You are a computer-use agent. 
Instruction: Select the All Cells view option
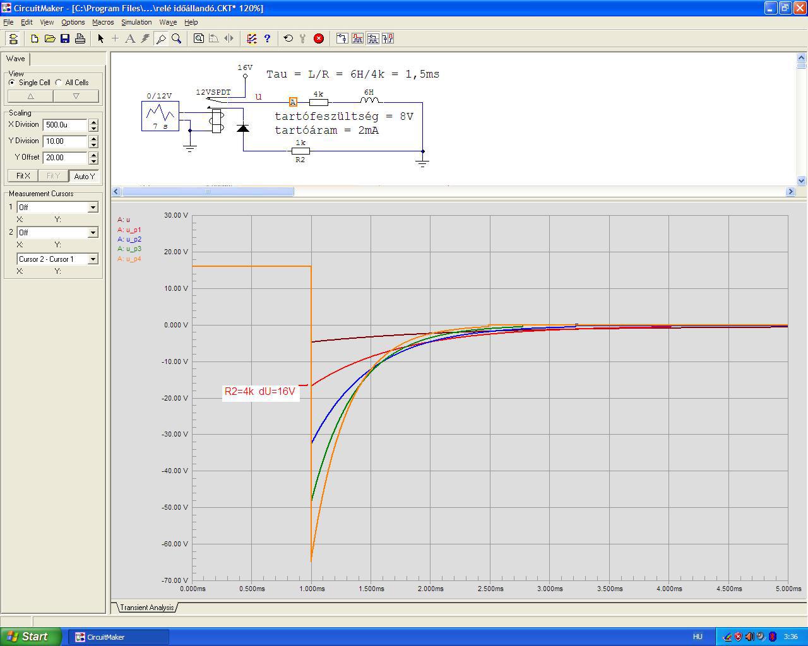(x=72, y=83)
